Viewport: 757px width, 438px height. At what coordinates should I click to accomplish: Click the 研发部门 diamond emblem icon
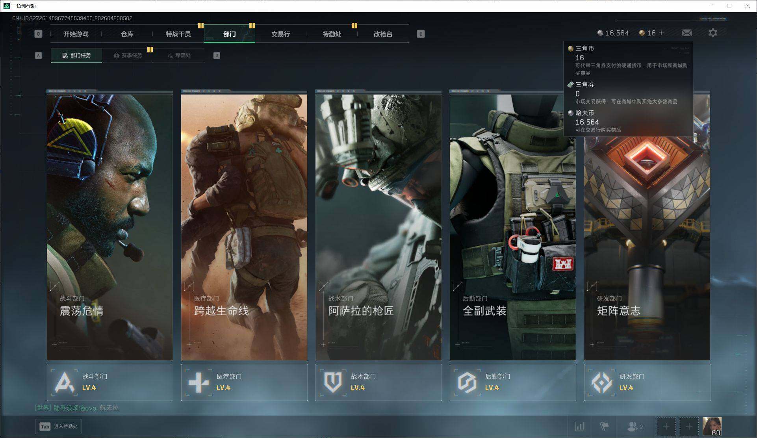601,382
